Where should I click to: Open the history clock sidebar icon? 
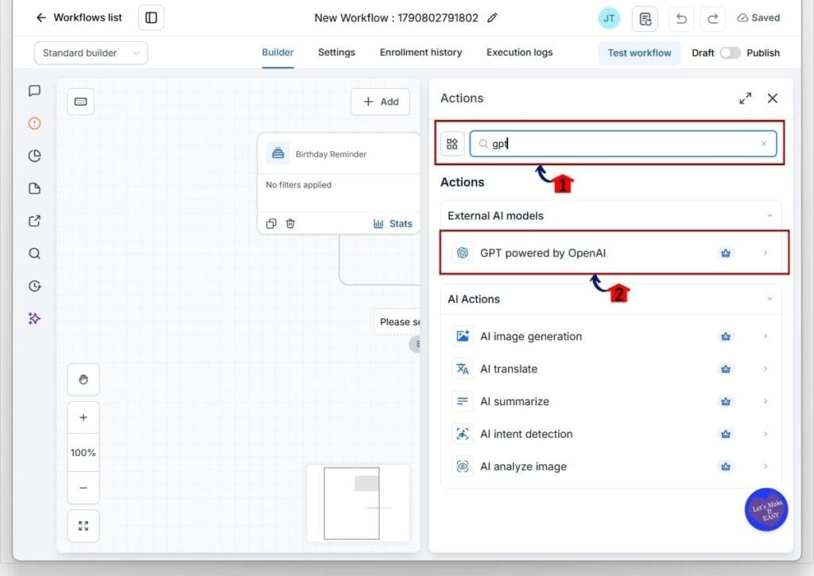click(x=34, y=286)
